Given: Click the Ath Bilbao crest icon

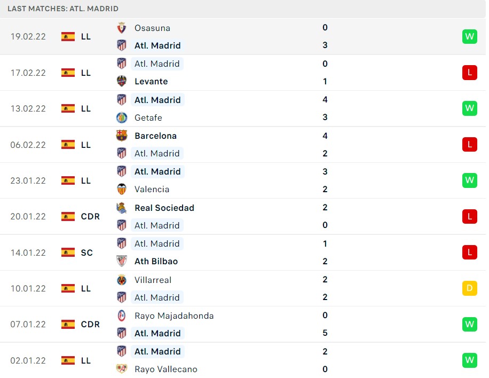Looking at the screenshot, I should [121, 262].
